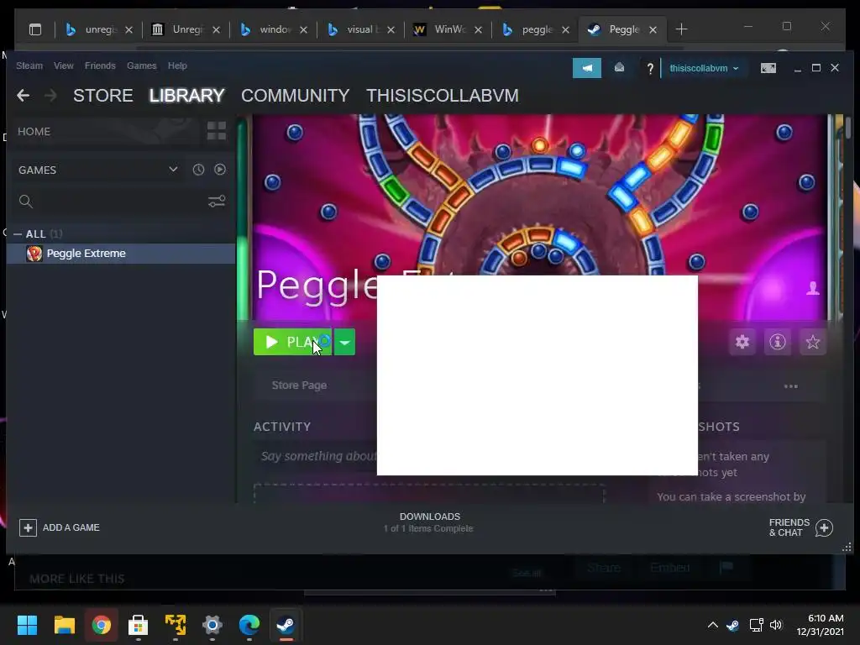Go back with Steam's back arrow
Screen dimensions: 860x645
coord(23,96)
